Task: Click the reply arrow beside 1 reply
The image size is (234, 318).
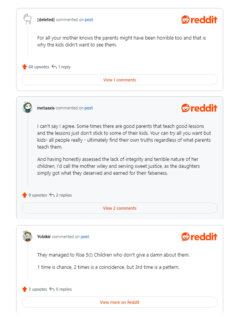Action: [54, 67]
